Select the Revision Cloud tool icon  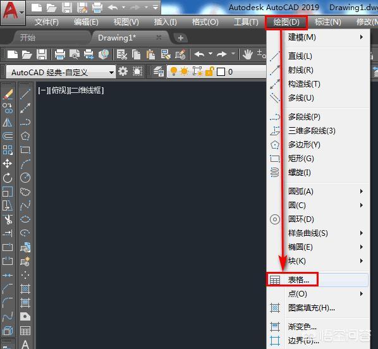click(x=25, y=192)
